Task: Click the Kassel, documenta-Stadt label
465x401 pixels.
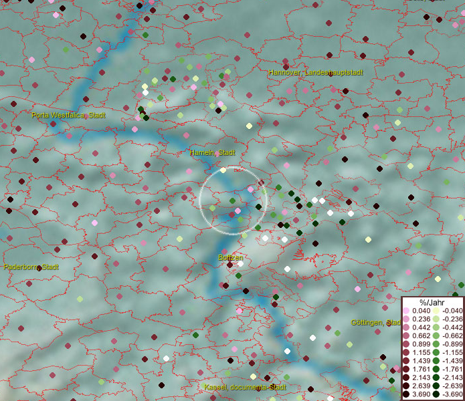Action: pyautogui.click(x=246, y=387)
